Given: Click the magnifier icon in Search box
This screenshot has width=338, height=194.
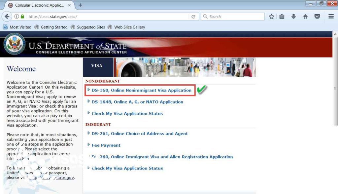Looking at the screenshot, I should pos(205,17).
